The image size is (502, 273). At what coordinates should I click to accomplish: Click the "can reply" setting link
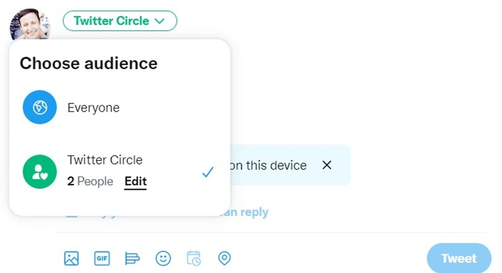pos(247,212)
